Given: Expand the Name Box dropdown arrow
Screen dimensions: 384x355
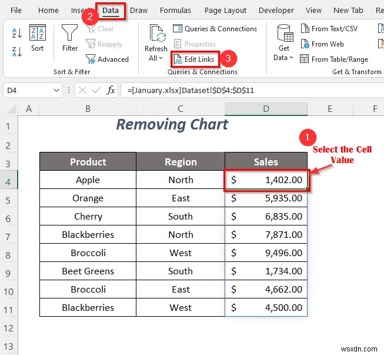Looking at the screenshot, I should tap(56, 90).
